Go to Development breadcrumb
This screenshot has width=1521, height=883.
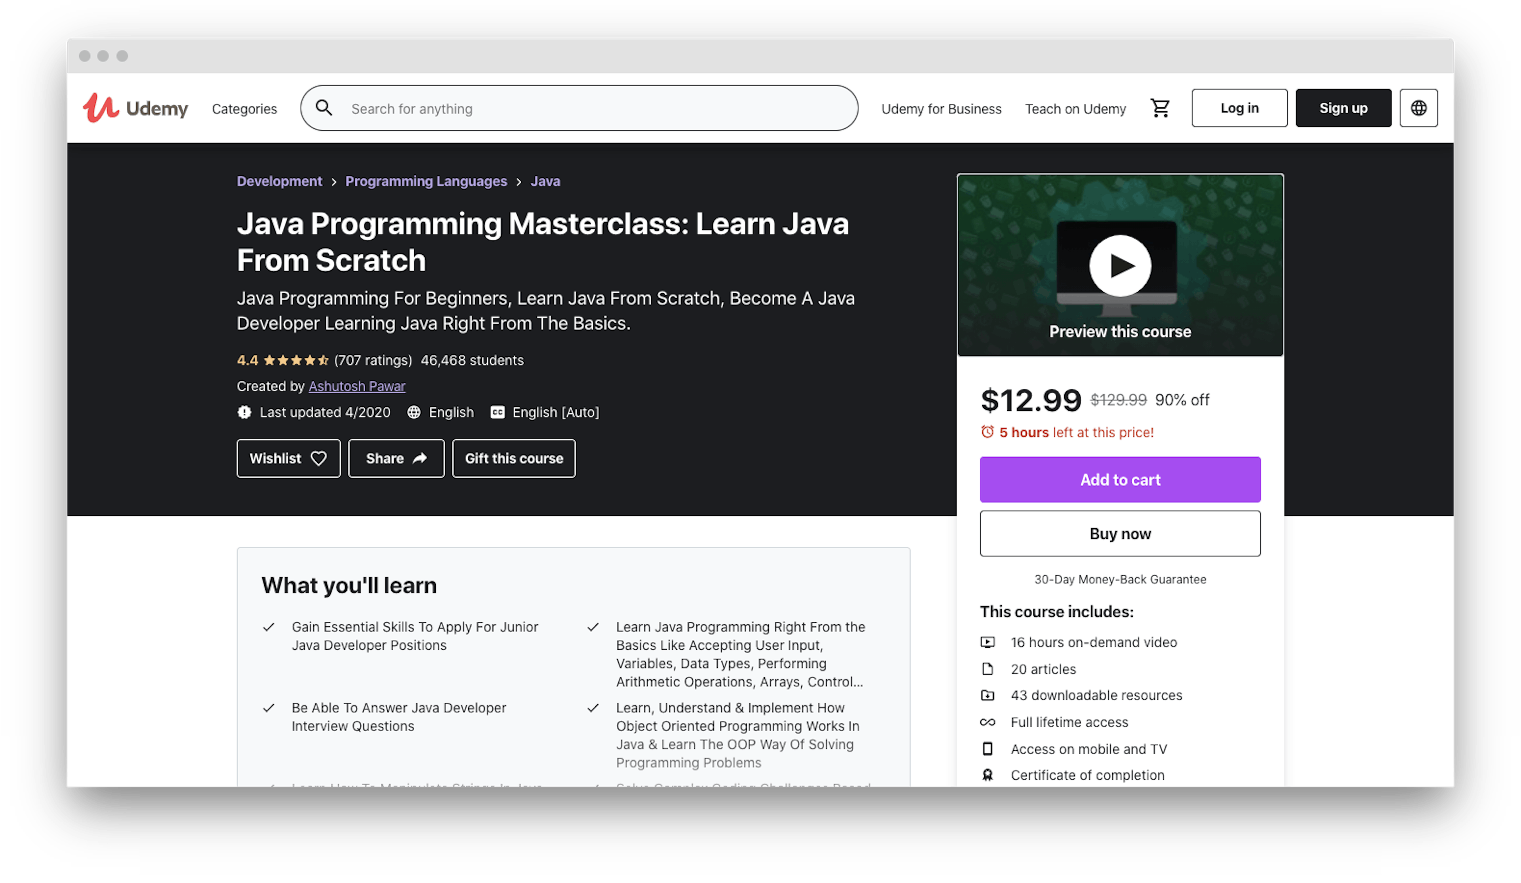click(280, 181)
